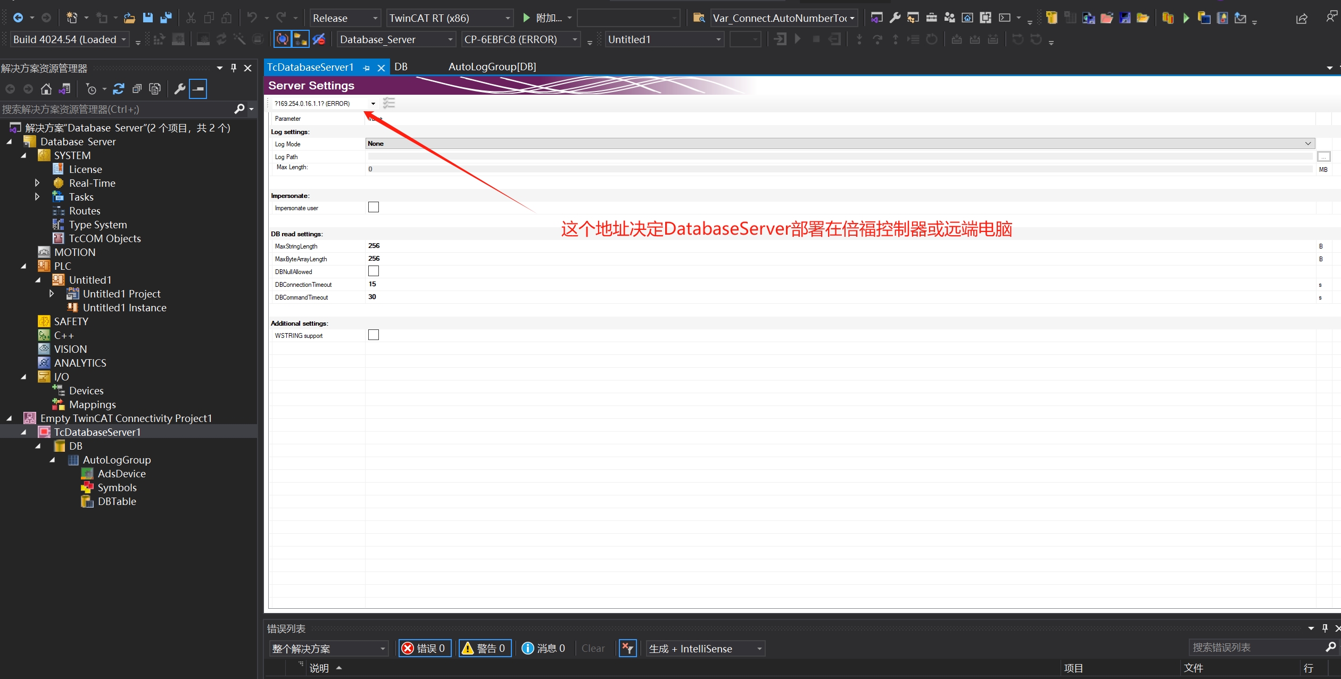Viewport: 1341px width, 679px height.
Task: Toggle the DBNullAllowed checkbox
Action: tap(374, 271)
